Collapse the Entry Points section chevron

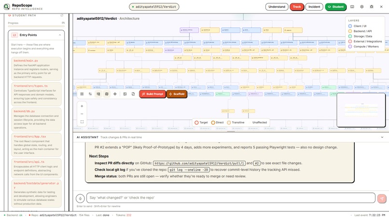point(60,35)
